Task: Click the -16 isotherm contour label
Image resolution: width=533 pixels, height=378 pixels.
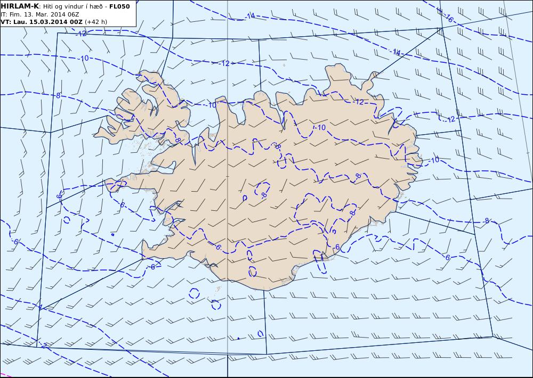Action: [x=449, y=18]
